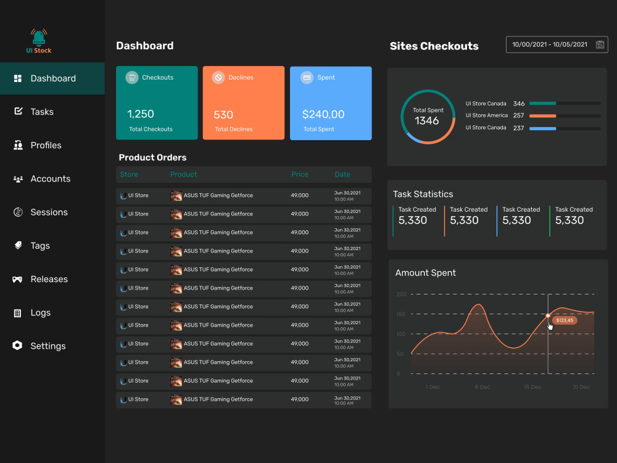
Task: Click the Settings hexagon icon
Action: tap(17, 345)
